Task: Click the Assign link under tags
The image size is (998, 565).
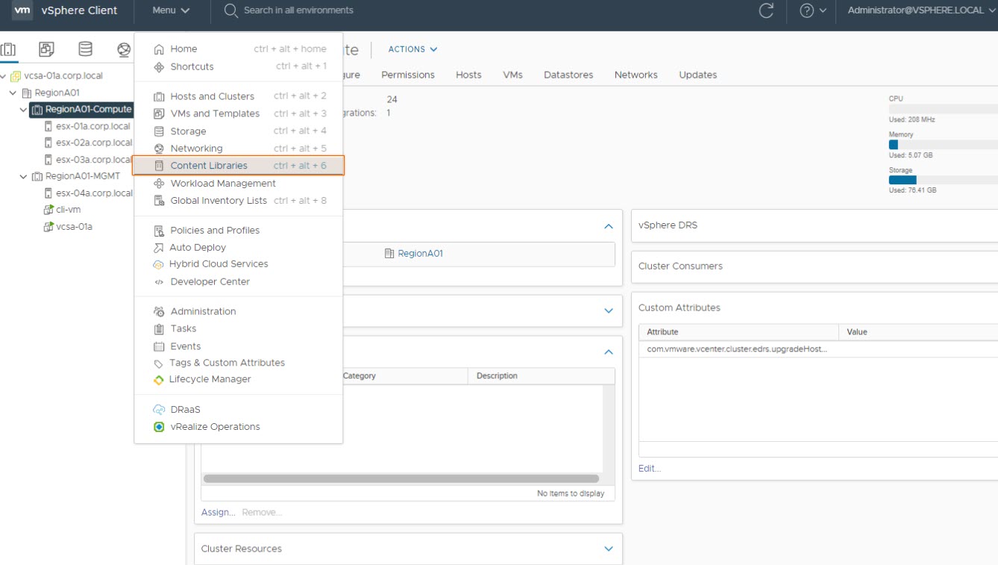Action: [218, 512]
